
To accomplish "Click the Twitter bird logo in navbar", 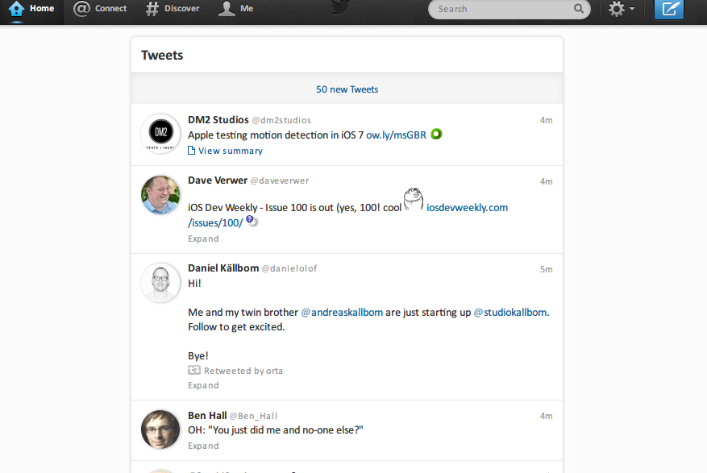I will pyautogui.click(x=340, y=7).
